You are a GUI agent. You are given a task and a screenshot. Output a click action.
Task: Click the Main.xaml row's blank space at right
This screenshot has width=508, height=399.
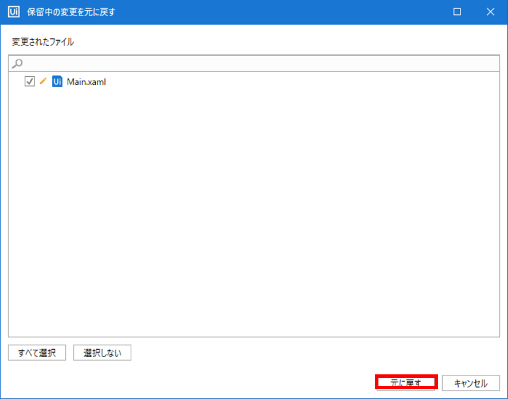[344, 82]
